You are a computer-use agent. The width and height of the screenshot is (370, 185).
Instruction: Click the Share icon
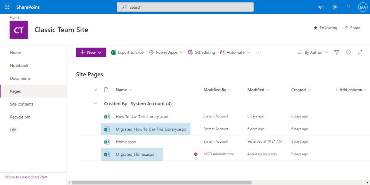pyautogui.click(x=346, y=28)
